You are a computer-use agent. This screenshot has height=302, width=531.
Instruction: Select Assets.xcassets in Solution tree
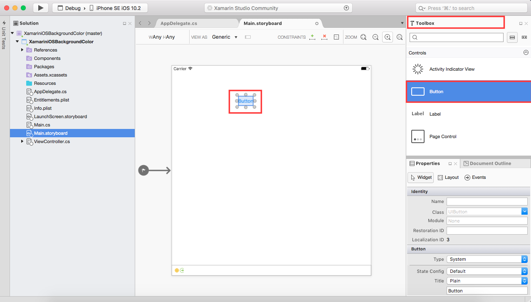point(50,75)
